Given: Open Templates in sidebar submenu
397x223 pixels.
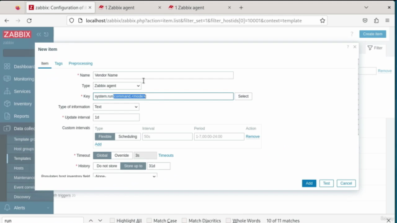Looking at the screenshot, I should tap(22, 159).
